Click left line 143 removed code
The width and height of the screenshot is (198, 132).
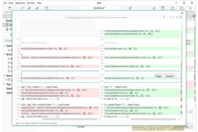(x=60, y=57)
